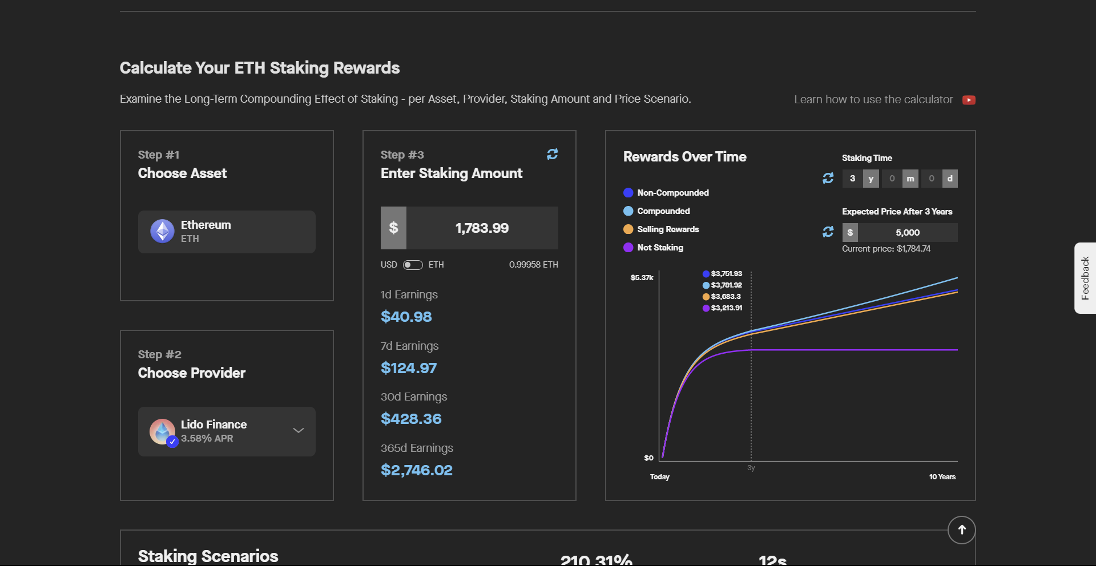Click the 'm' months unit label
1096x566 pixels.
(x=910, y=179)
